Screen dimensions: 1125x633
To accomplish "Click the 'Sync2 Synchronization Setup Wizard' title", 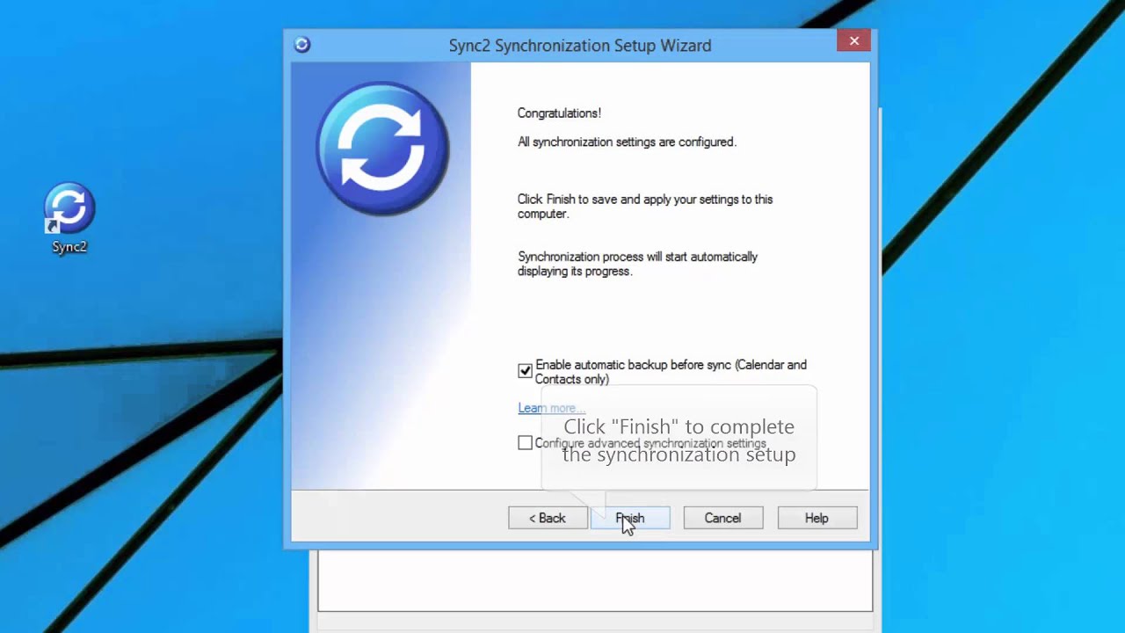I will (x=580, y=46).
